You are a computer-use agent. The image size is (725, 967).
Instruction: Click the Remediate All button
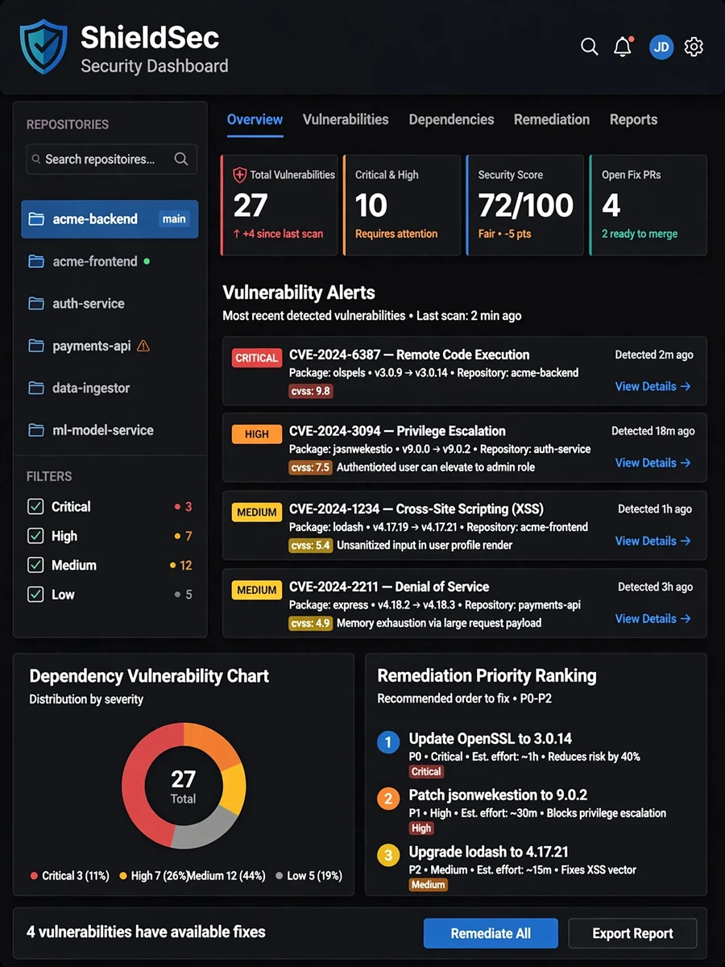[491, 933]
